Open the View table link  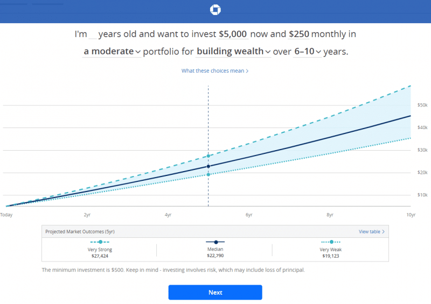click(x=372, y=232)
